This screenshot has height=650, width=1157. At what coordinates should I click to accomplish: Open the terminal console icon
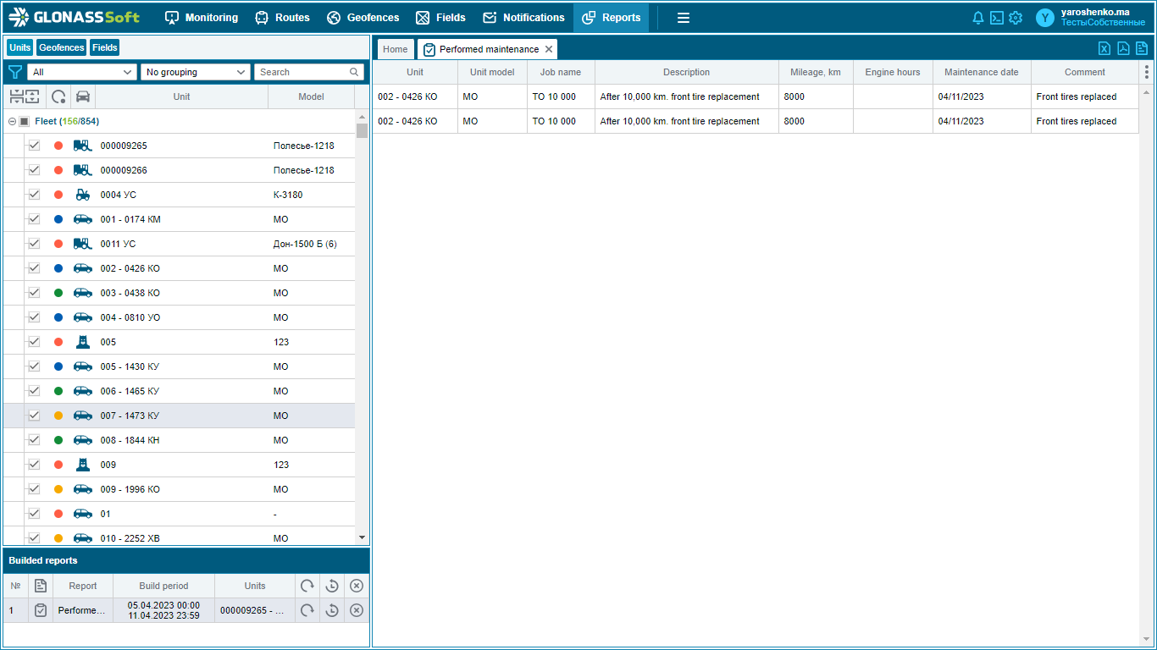pos(997,18)
